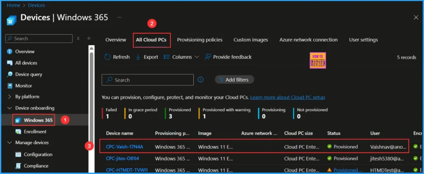This screenshot has height=174, width=424.
Task: Click the Not provisioned count tile
Action: pos(311,113)
